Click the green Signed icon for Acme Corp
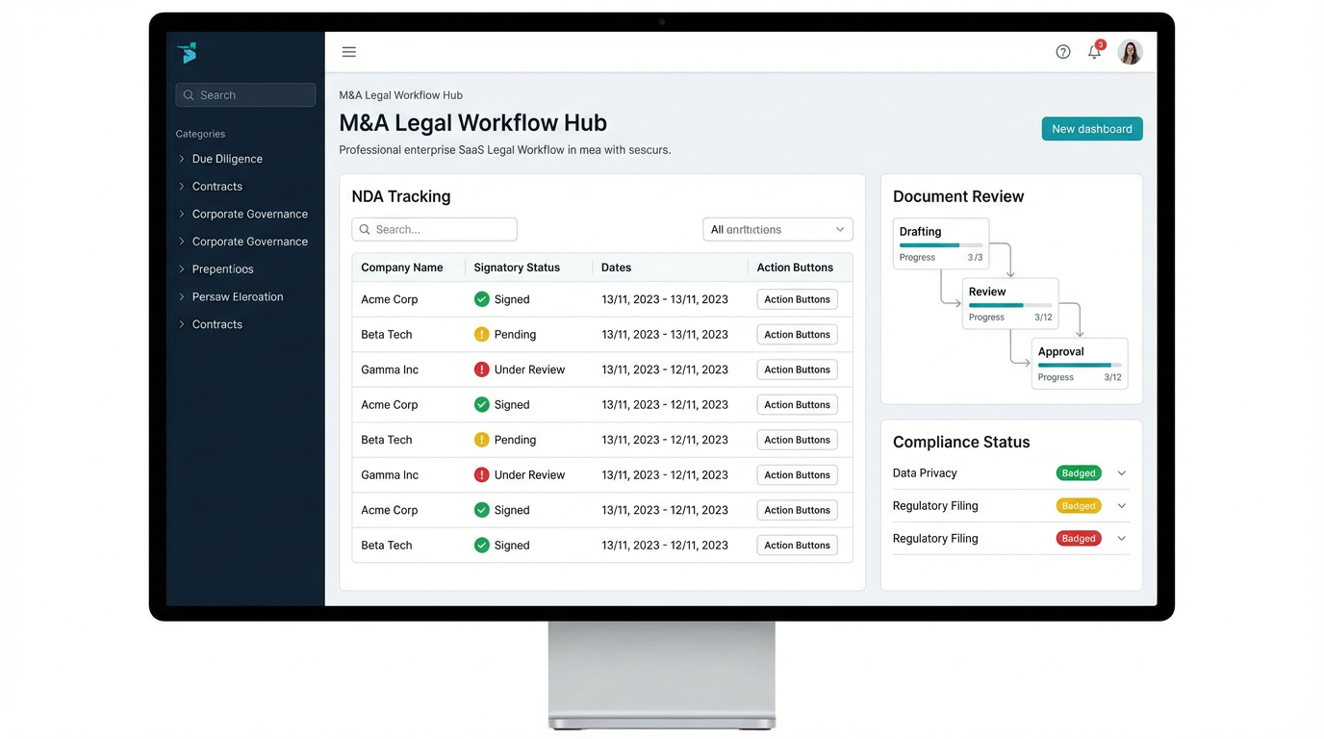1324x739 pixels. [481, 299]
